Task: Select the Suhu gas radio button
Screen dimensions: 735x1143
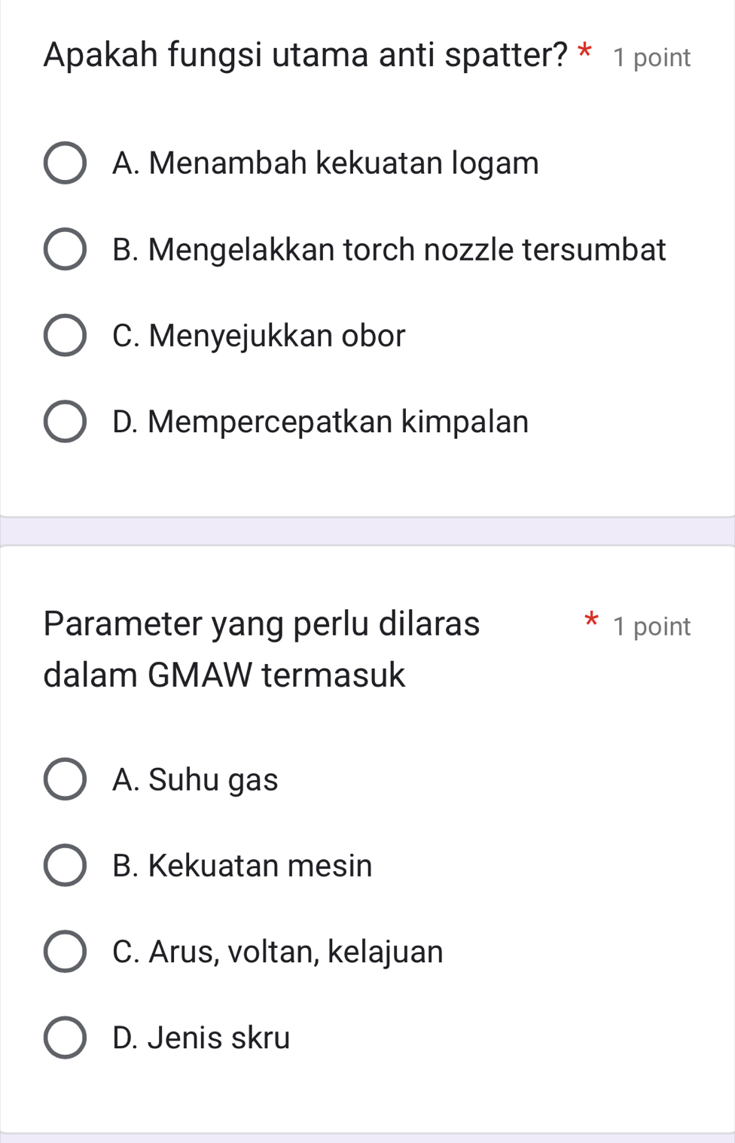Action: (x=65, y=779)
